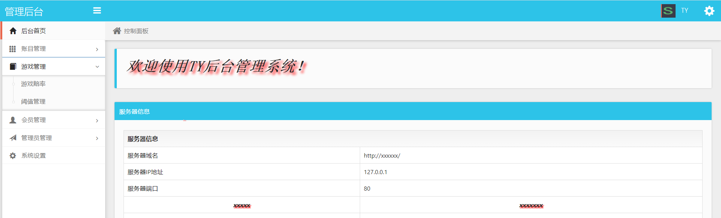Click the breadcrumb home icon
This screenshot has height=218, width=721.
(x=117, y=31)
